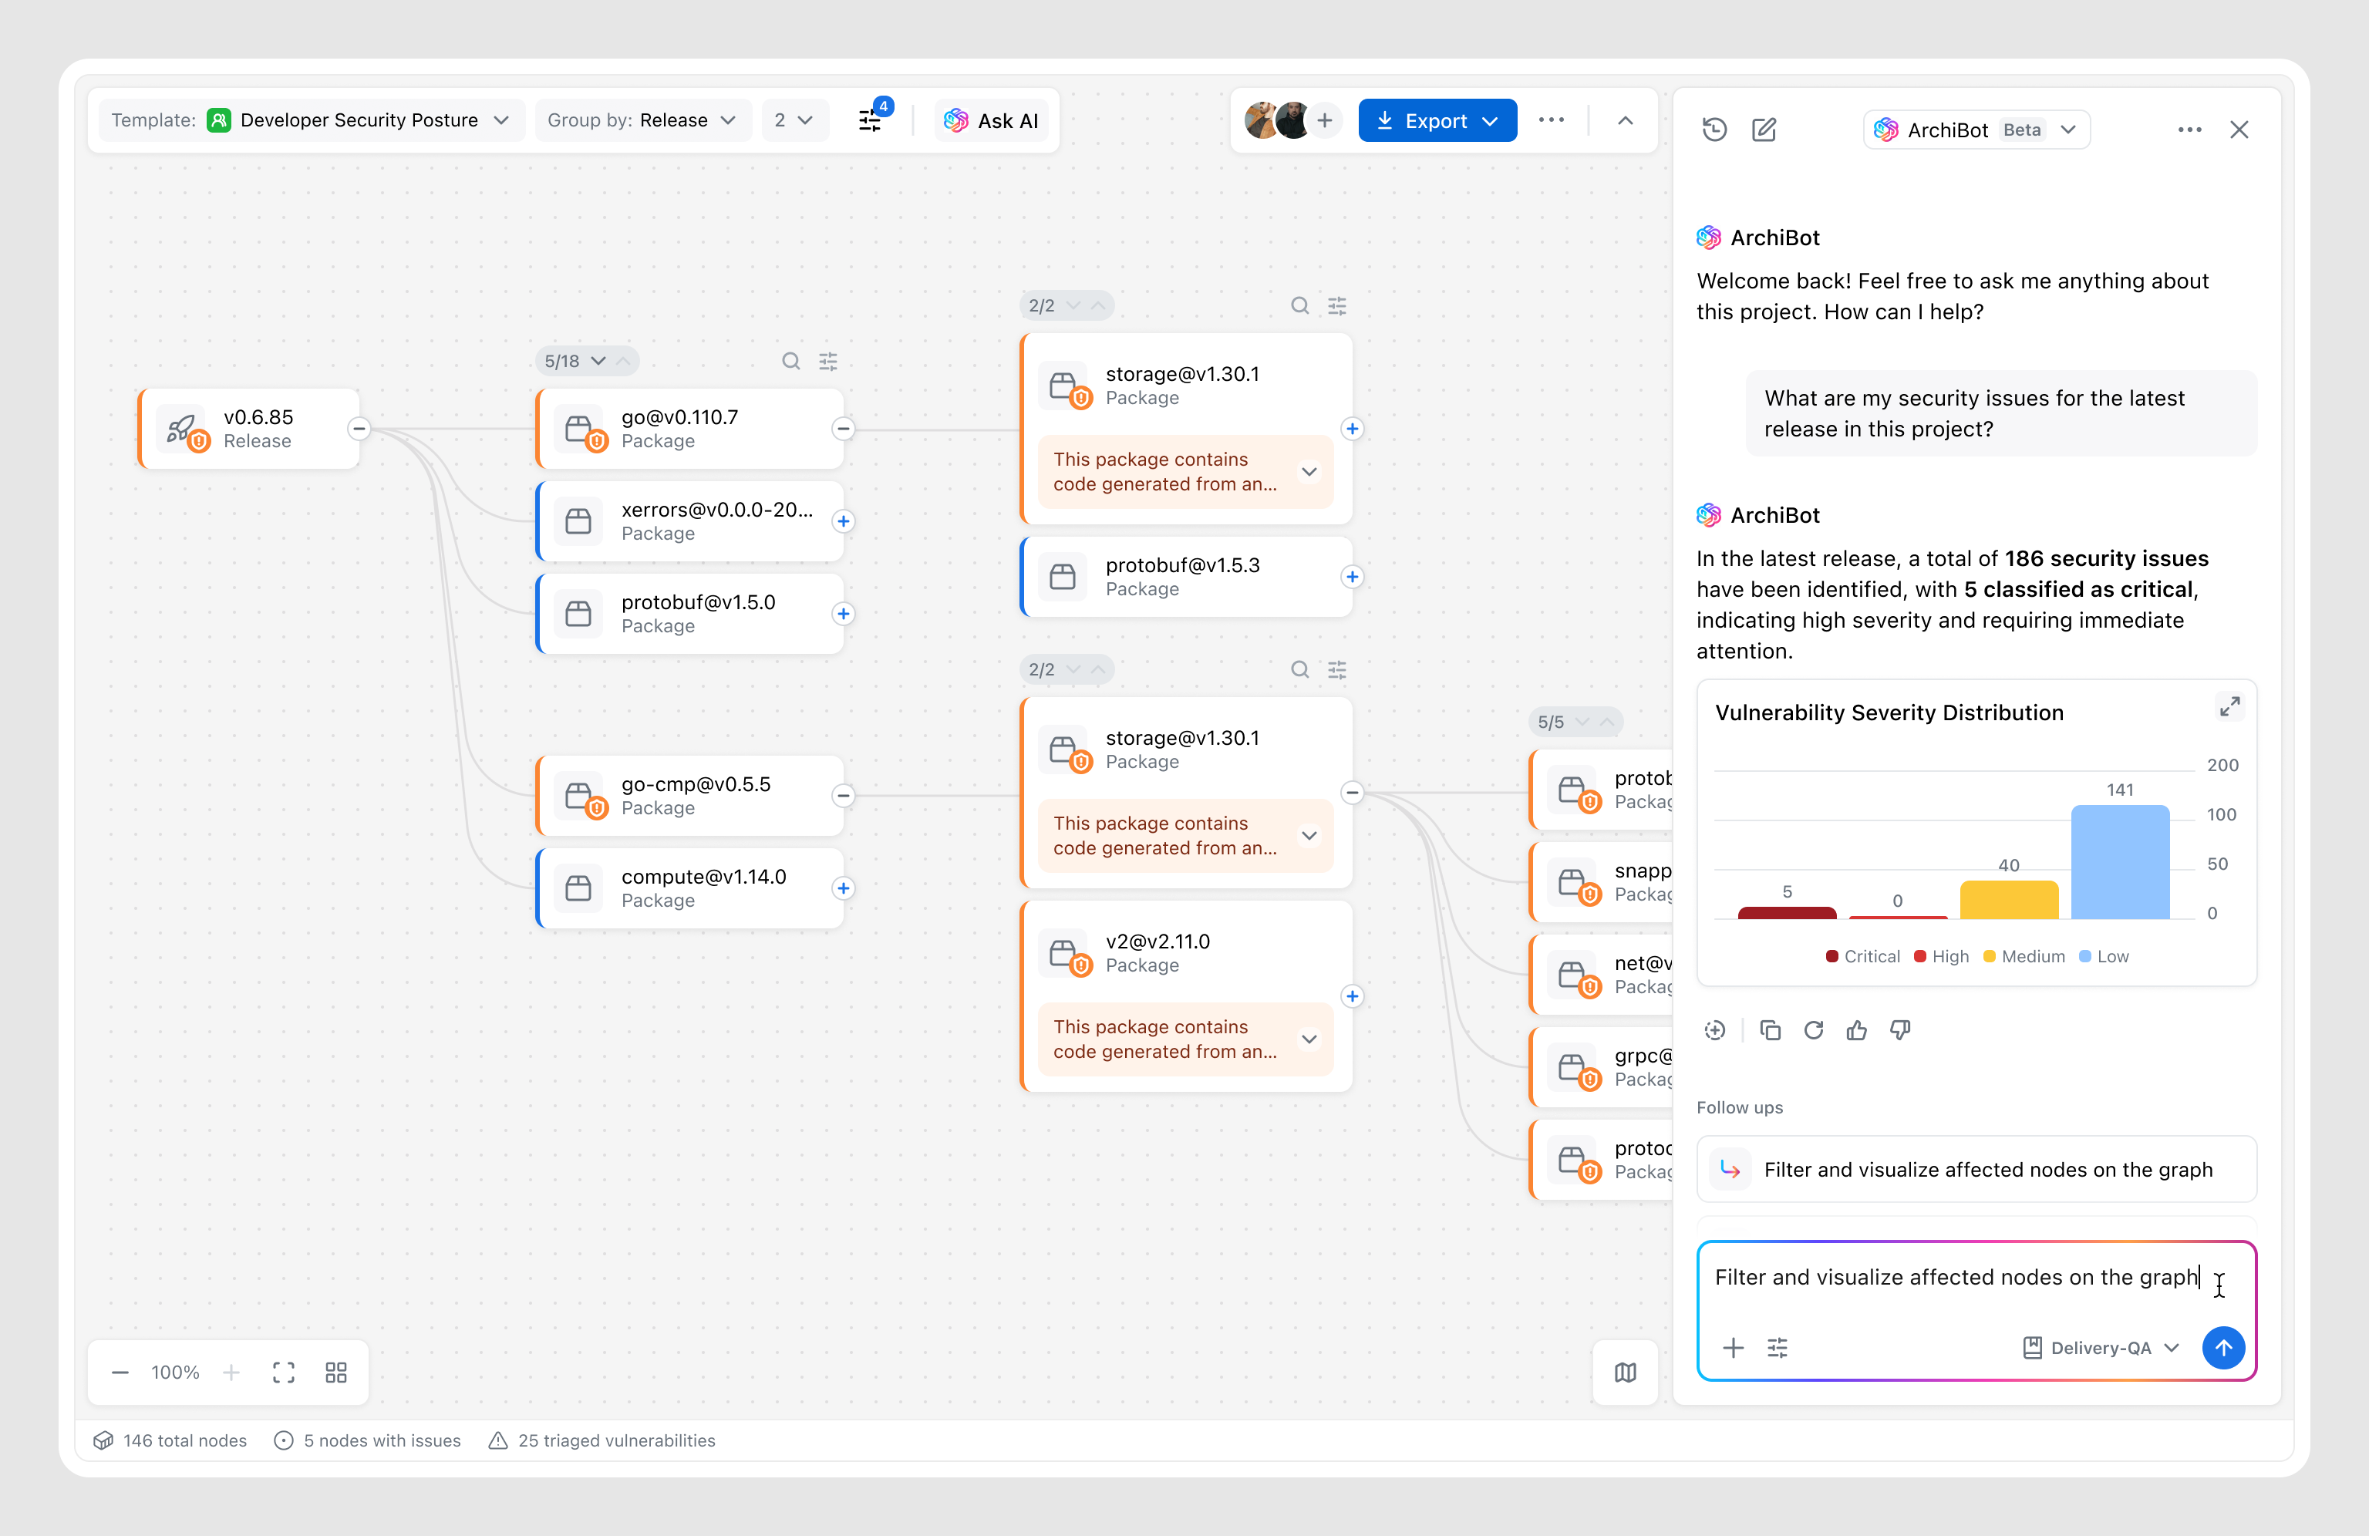Click the Ask AI button

[x=992, y=120]
